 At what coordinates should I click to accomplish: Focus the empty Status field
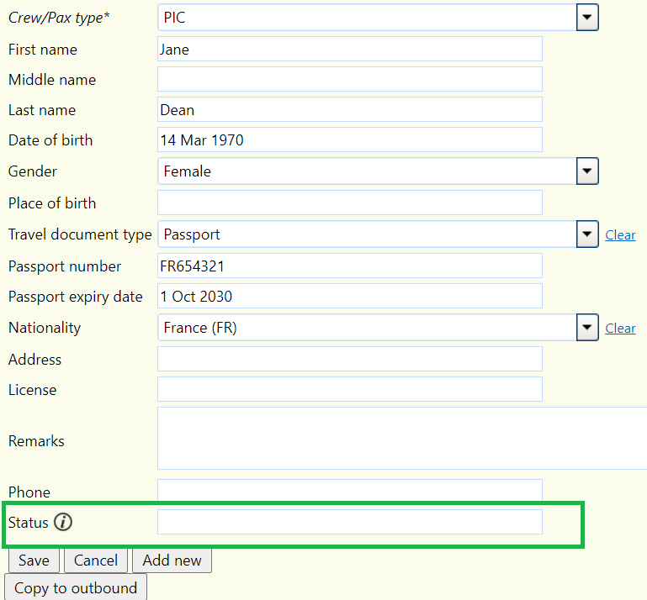tap(350, 522)
